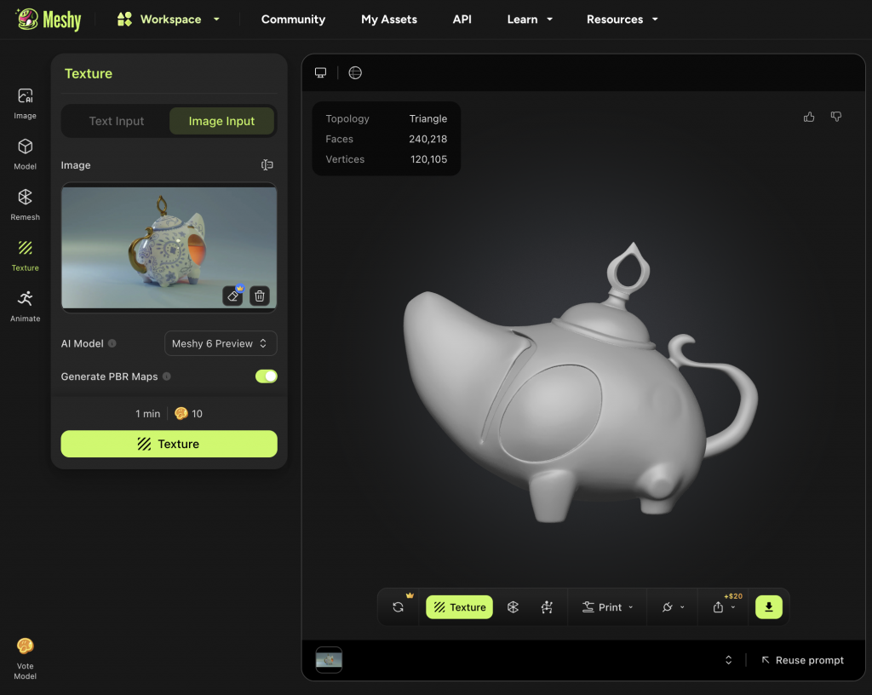
Task: Click the thumbs up icon
Action: pos(809,117)
